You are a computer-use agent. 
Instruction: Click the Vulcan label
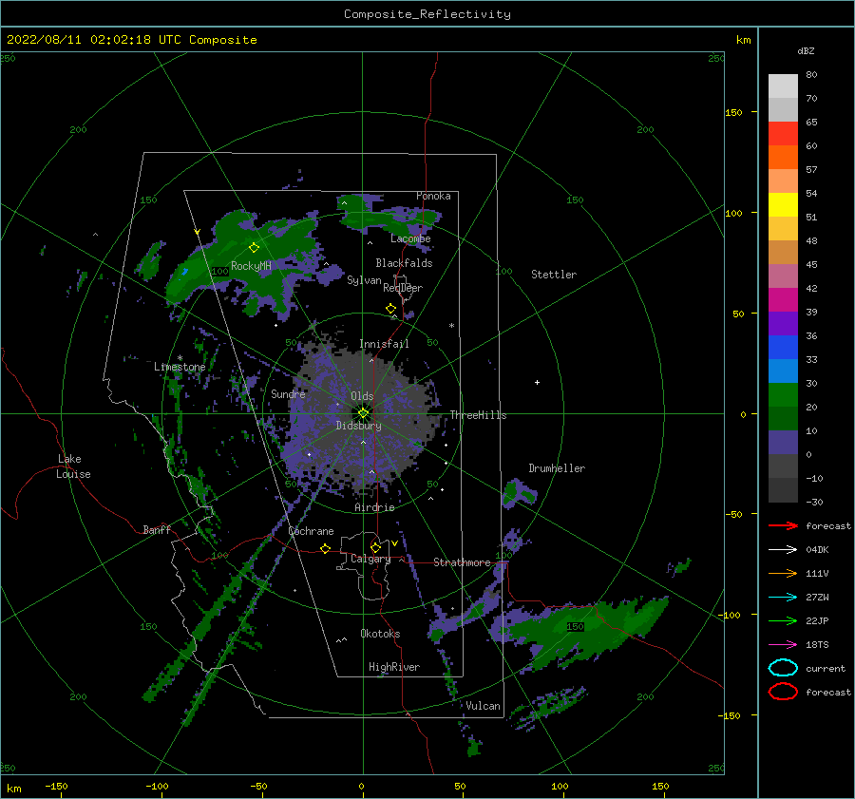pos(484,706)
